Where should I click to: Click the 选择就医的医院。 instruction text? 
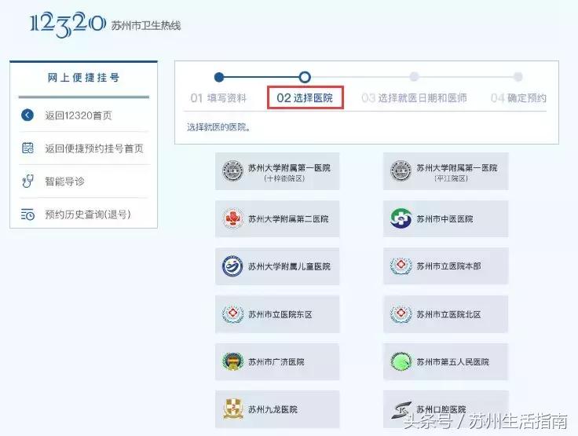pyautogui.click(x=218, y=127)
